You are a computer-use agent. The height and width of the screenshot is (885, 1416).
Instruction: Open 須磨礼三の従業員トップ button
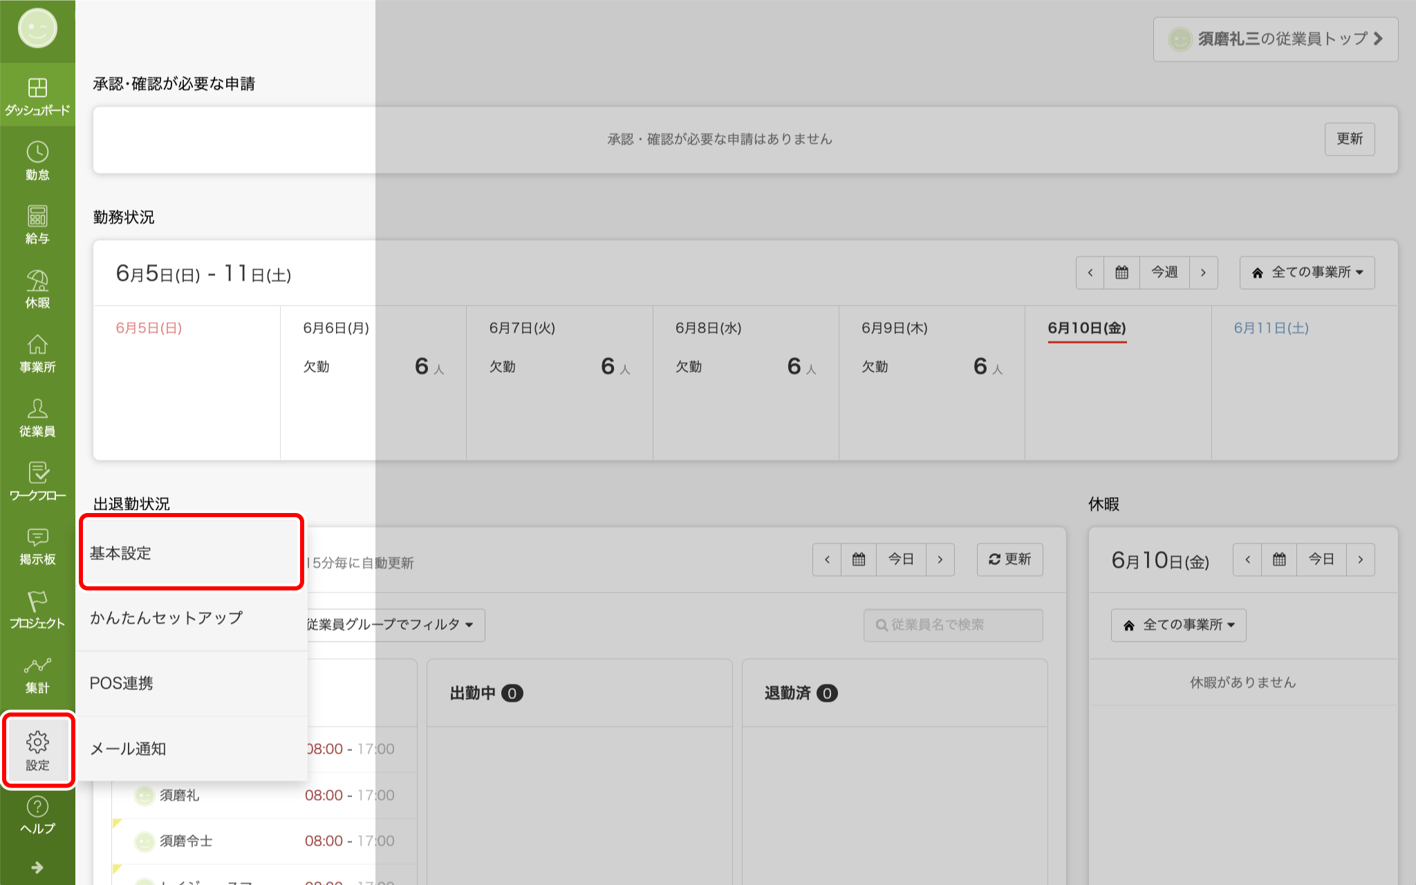1276,39
